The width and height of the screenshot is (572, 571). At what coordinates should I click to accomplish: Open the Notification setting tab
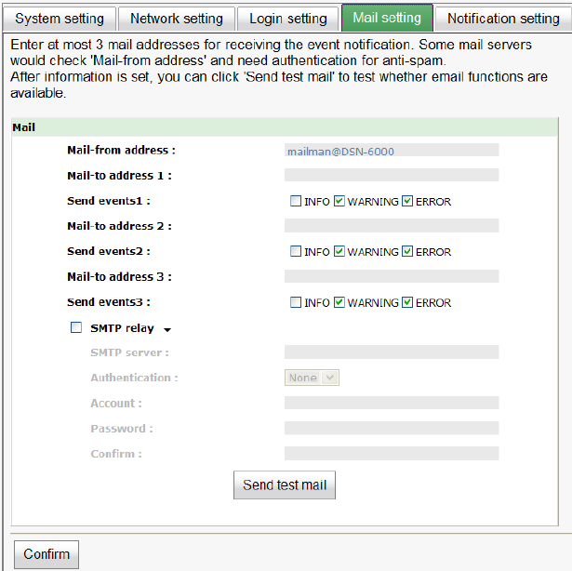click(x=503, y=19)
